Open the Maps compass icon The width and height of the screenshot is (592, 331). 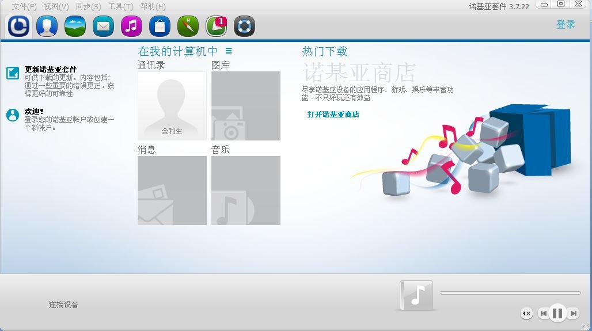188,26
